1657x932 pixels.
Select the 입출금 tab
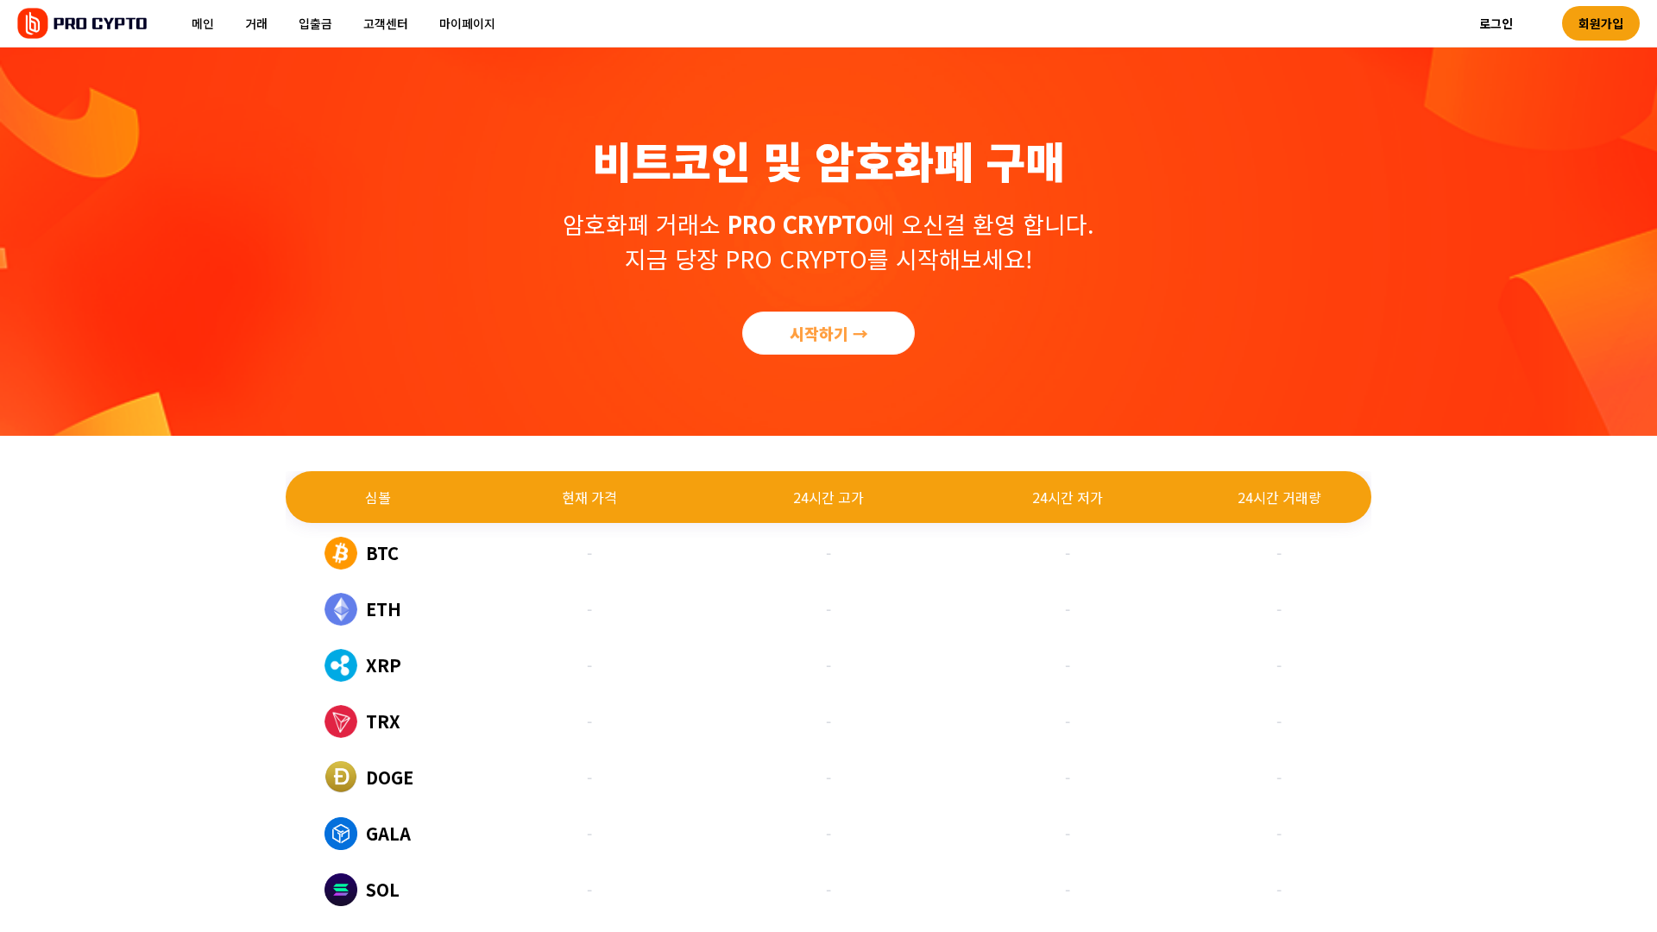(315, 23)
